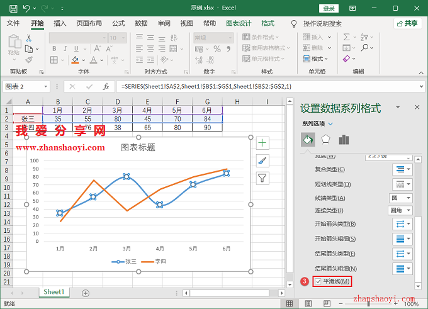This screenshot has height=309, width=428.
Task: Open the 复合类型(C) dropdown
Action: click(403, 169)
